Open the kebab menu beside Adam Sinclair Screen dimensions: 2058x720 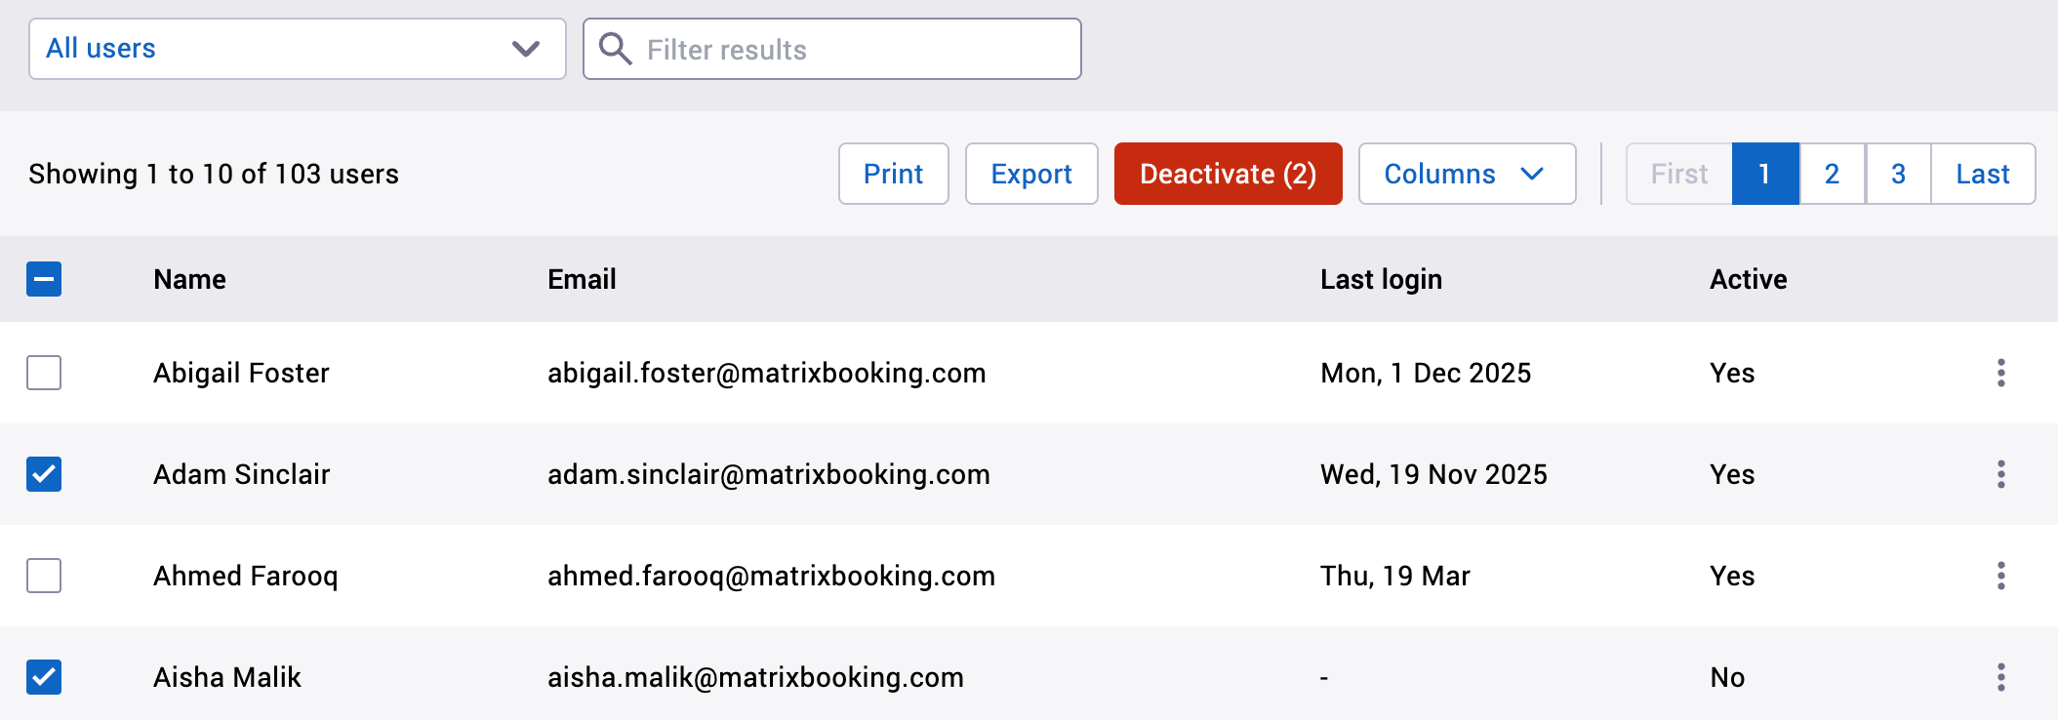tap(2000, 474)
